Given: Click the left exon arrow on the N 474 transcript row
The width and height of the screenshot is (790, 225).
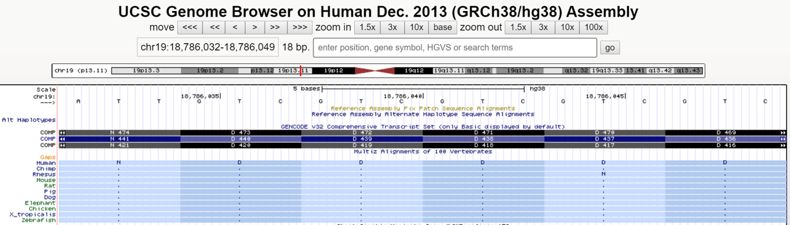Looking at the screenshot, I should [62, 132].
